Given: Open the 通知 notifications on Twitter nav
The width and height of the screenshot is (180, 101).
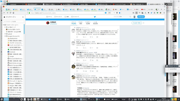Looking at the screenshot, I should [67, 17].
